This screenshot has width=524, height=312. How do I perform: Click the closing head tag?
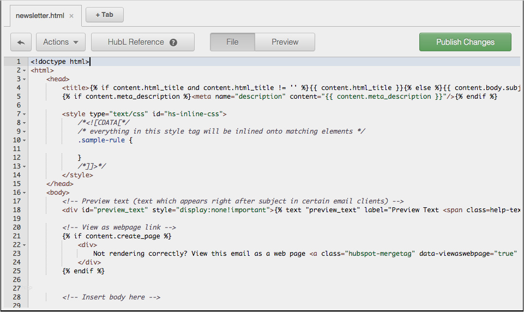pos(60,184)
